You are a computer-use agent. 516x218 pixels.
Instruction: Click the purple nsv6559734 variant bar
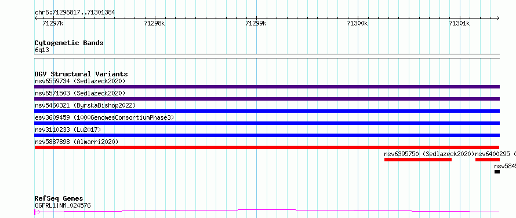(267, 87)
